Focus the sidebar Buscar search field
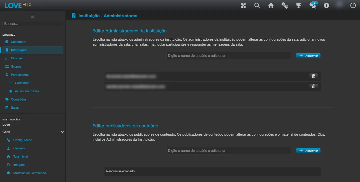The width and height of the screenshot is (360, 182). coord(33,24)
